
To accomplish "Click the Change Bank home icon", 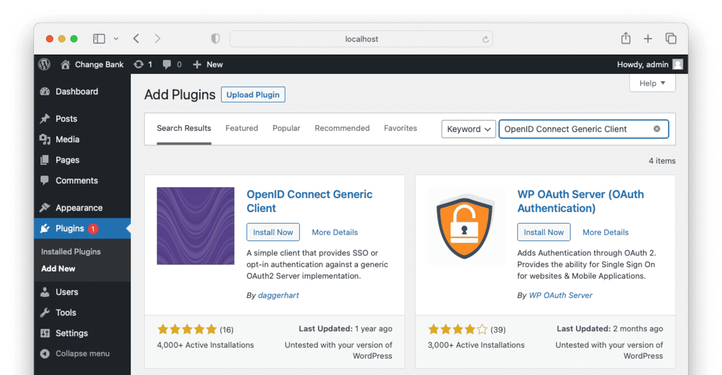I will (x=65, y=65).
